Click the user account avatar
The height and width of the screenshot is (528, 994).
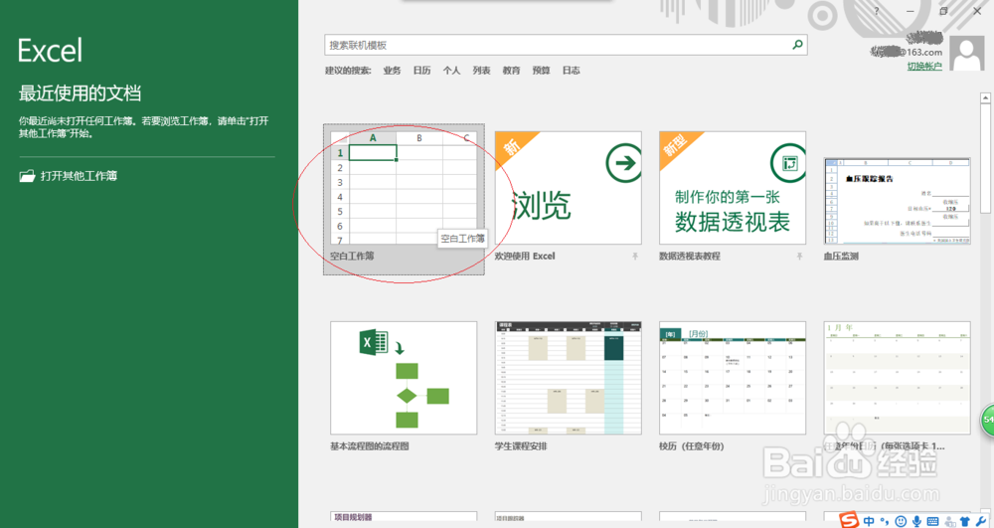pyautogui.click(x=968, y=55)
